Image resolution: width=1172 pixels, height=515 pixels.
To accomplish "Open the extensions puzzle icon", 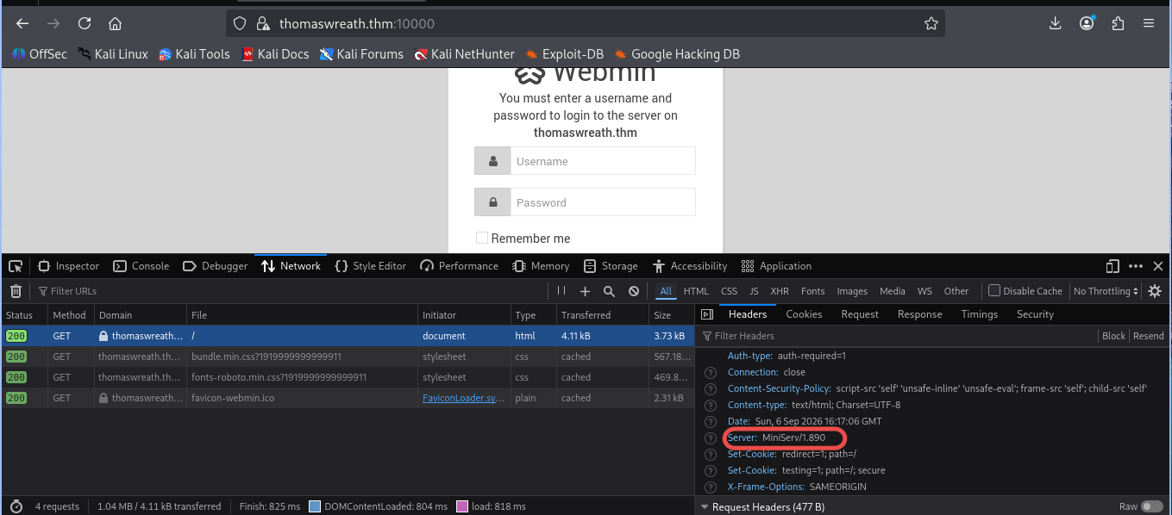I will (x=1119, y=23).
